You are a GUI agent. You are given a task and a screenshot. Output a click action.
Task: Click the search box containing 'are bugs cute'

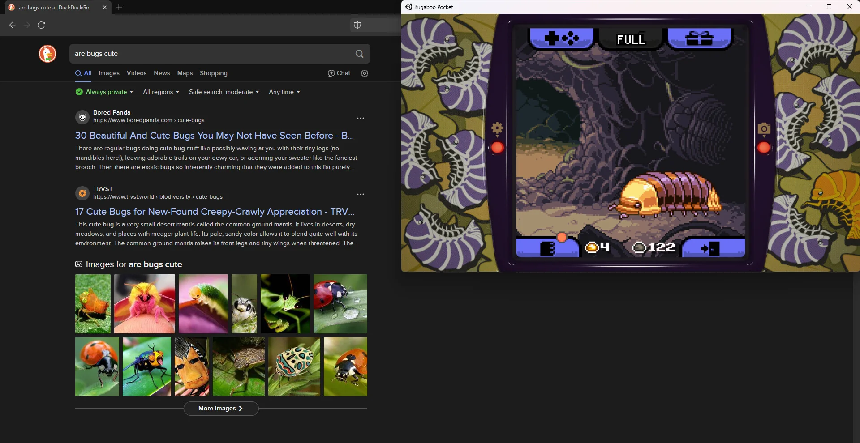pyautogui.click(x=211, y=54)
